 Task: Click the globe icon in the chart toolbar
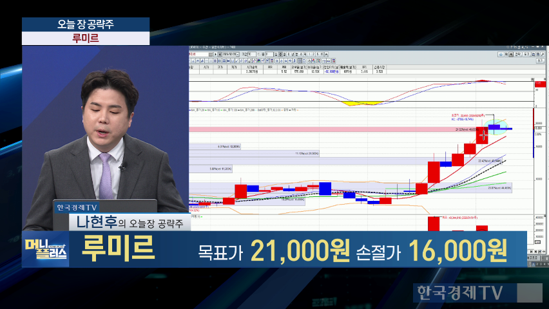coord(501,54)
